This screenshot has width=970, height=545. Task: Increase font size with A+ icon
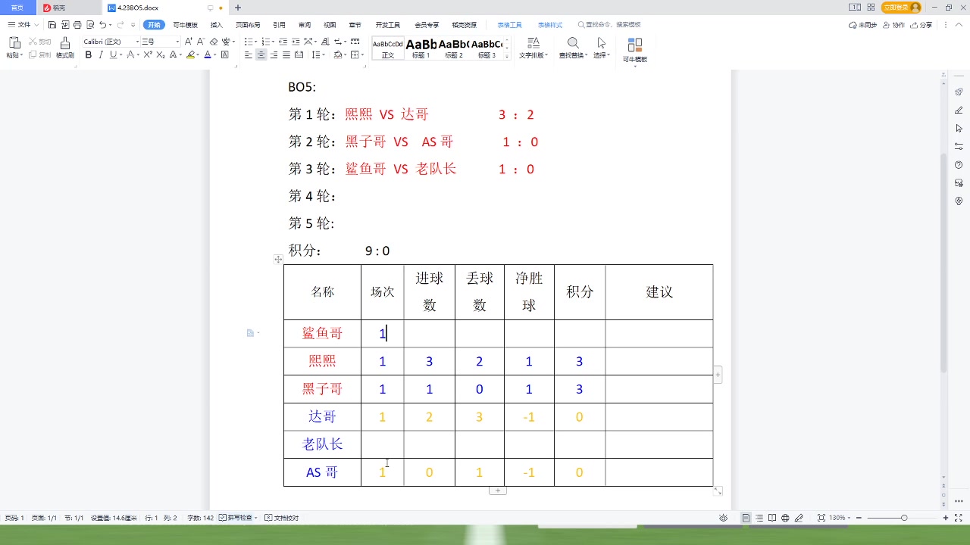pos(189,42)
